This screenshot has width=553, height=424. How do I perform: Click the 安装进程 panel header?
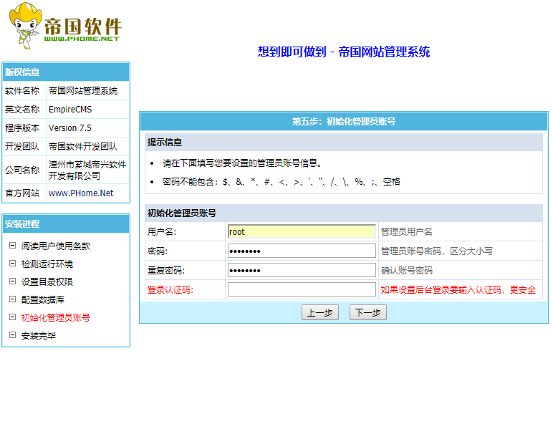[66, 224]
